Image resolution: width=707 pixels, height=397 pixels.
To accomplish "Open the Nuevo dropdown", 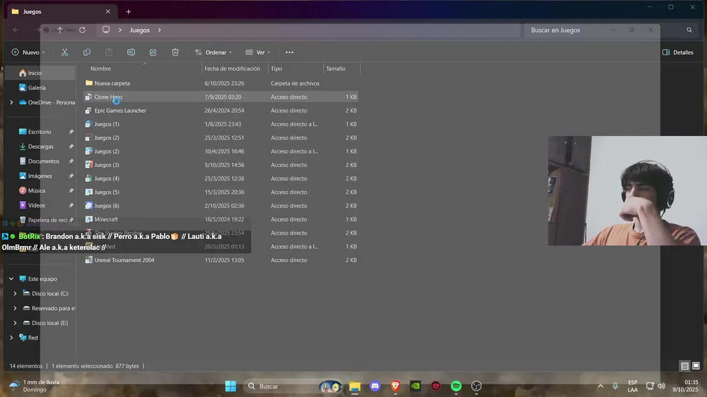I will click(x=28, y=52).
